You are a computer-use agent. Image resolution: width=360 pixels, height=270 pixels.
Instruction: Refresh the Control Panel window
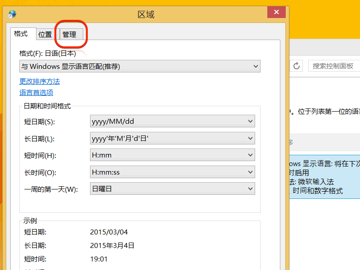[x=297, y=66]
